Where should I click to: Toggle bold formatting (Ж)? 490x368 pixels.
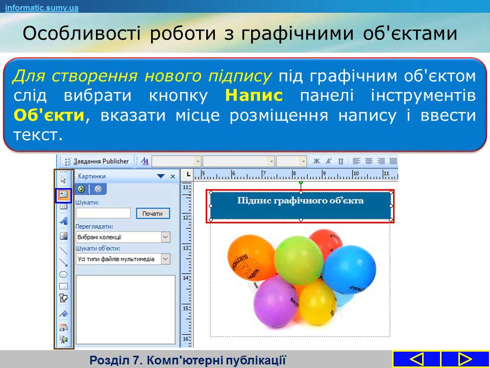click(316, 161)
